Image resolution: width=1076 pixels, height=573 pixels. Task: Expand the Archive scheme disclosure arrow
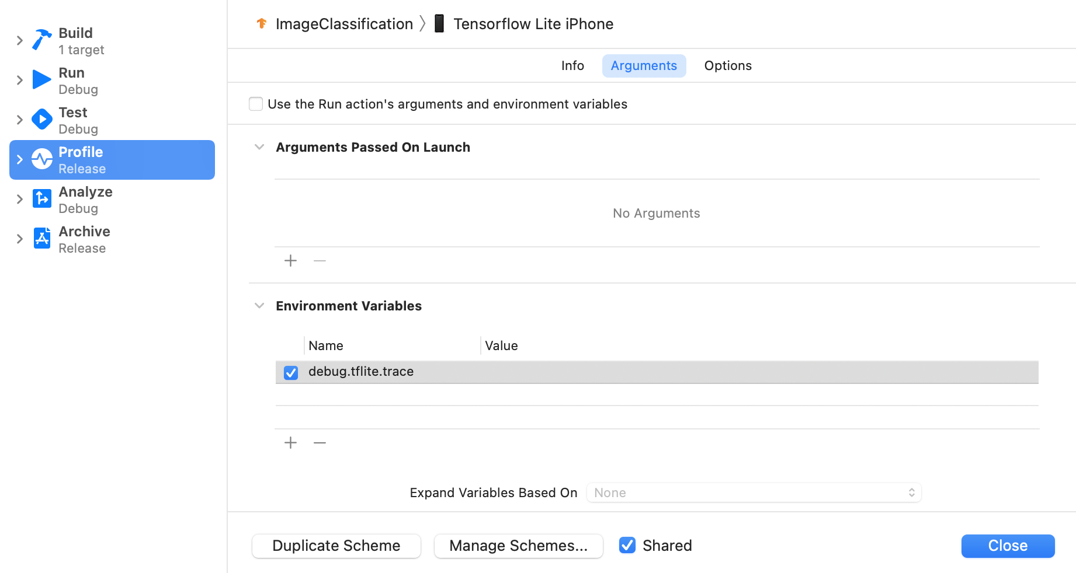19,238
